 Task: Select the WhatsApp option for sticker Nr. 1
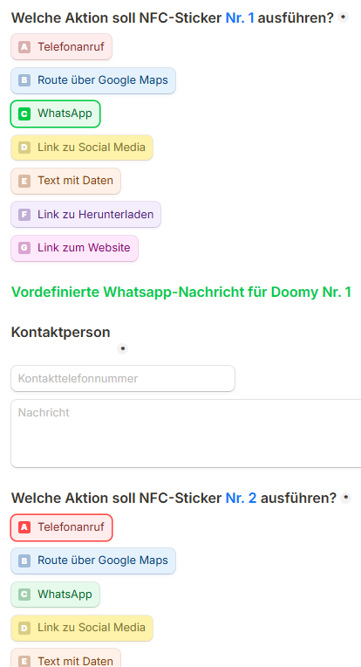[55, 113]
